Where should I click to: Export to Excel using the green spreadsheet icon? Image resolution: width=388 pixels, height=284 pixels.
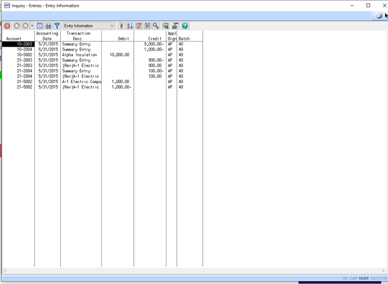(166, 26)
